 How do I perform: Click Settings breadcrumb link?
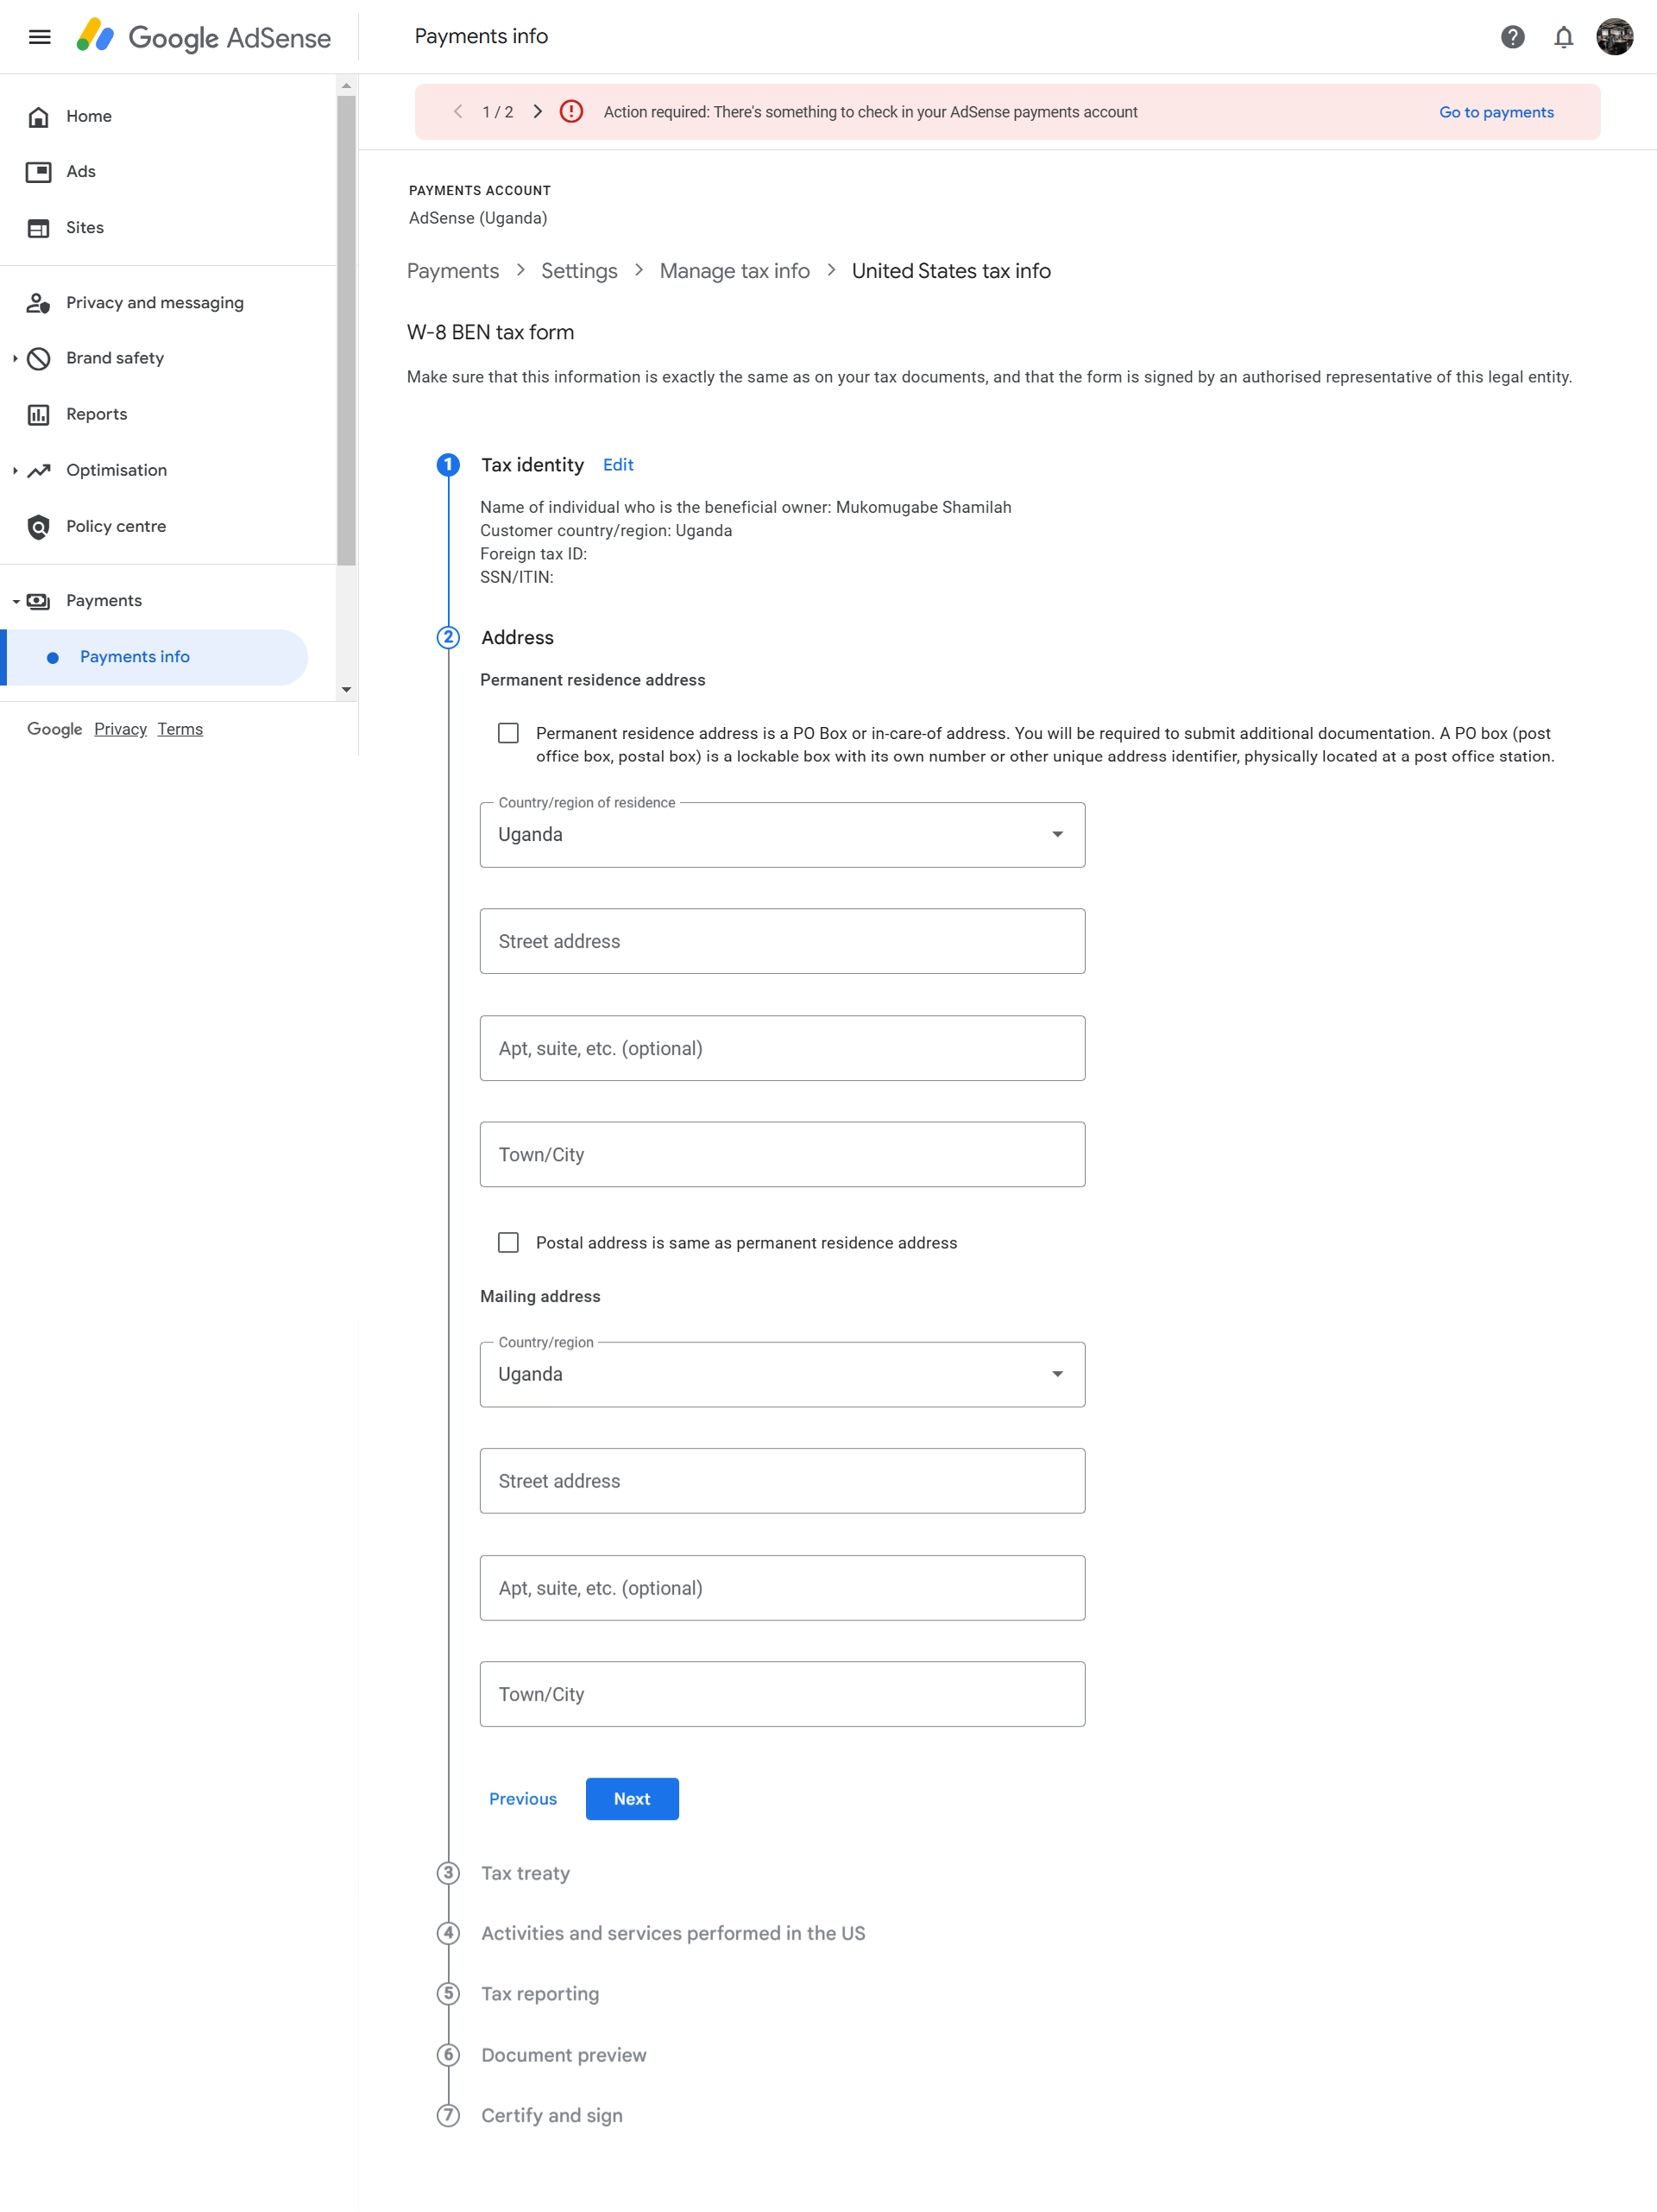(x=578, y=271)
